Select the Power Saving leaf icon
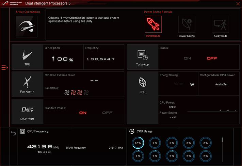The height and width of the screenshot is (166, 242). coord(187,24)
